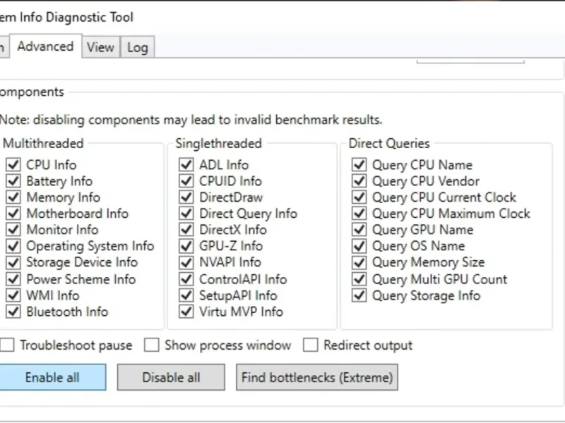Image resolution: width=565 pixels, height=423 pixels.
Task: Uncheck the CPUID Info checkbox
Action: (186, 181)
